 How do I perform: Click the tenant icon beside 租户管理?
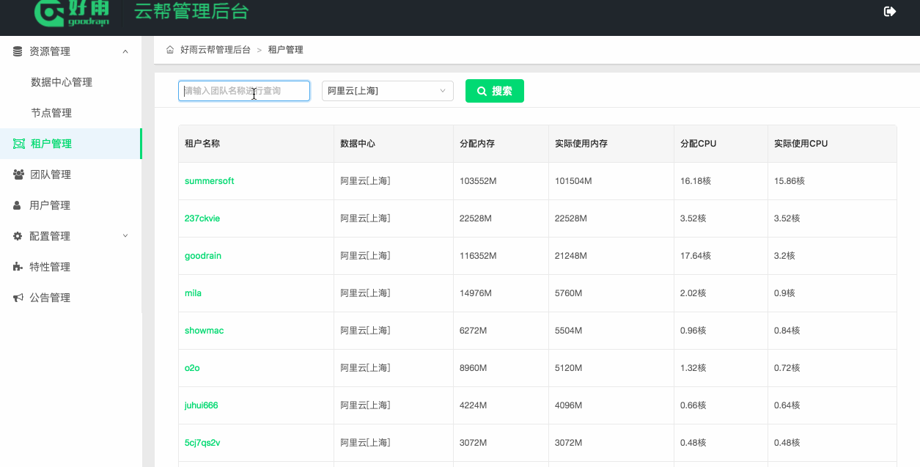19,144
